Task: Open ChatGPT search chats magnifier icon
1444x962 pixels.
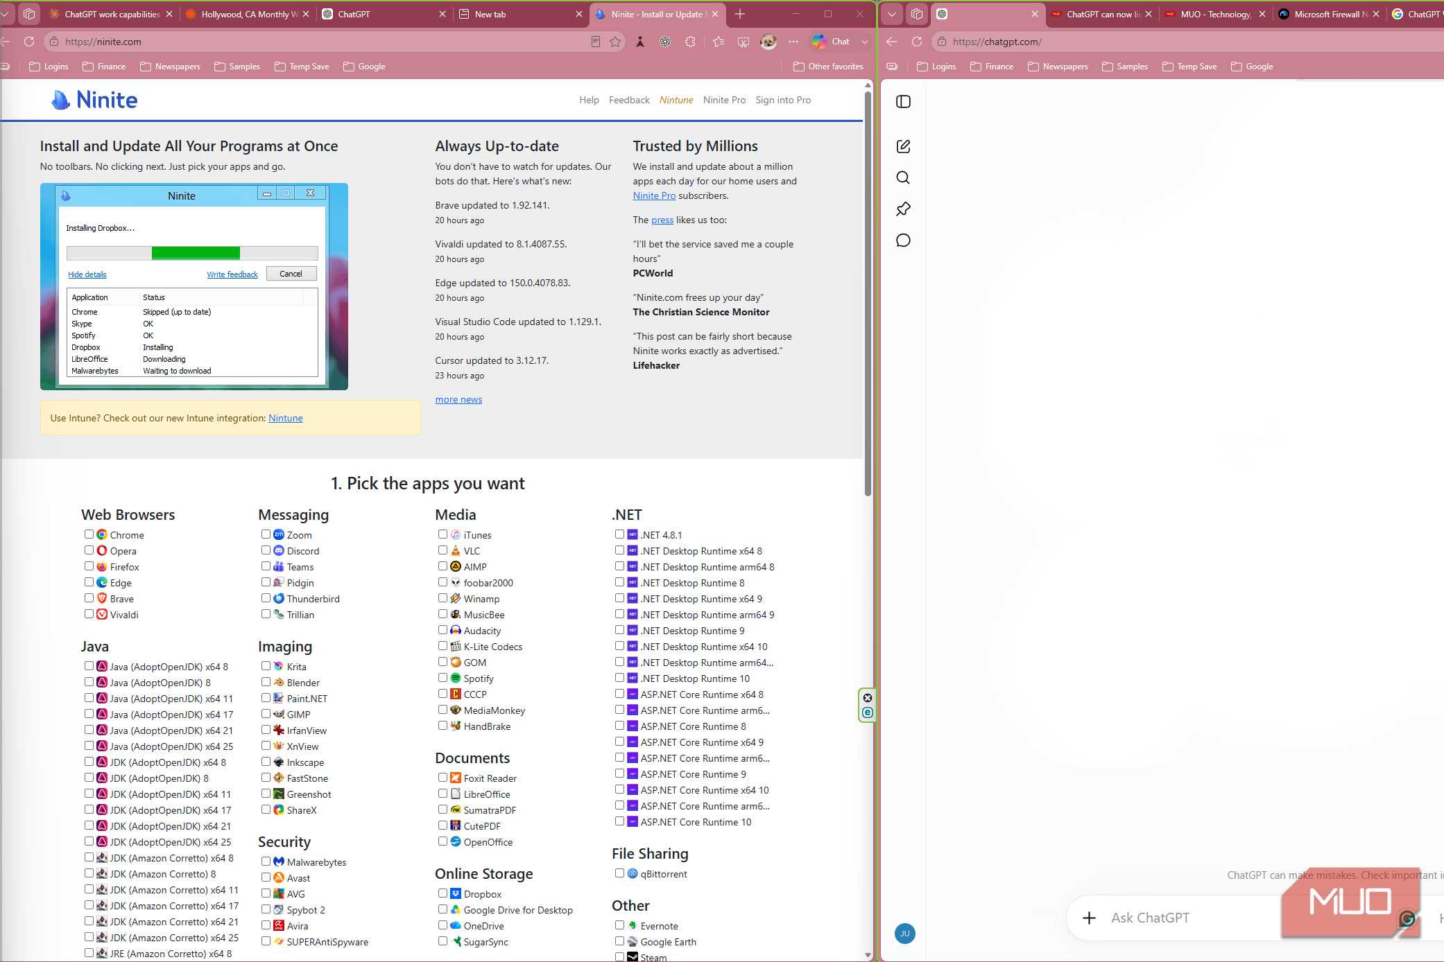Action: [x=903, y=177]
